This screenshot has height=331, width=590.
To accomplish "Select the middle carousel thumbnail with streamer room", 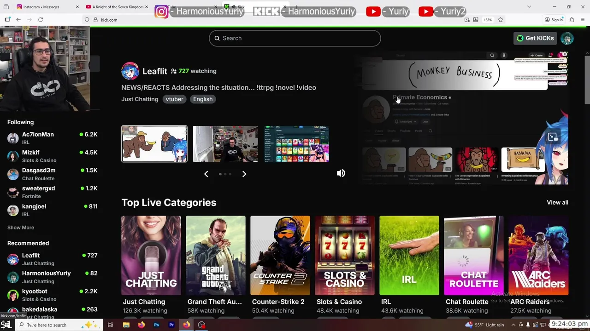I will [x=225, y=144].
